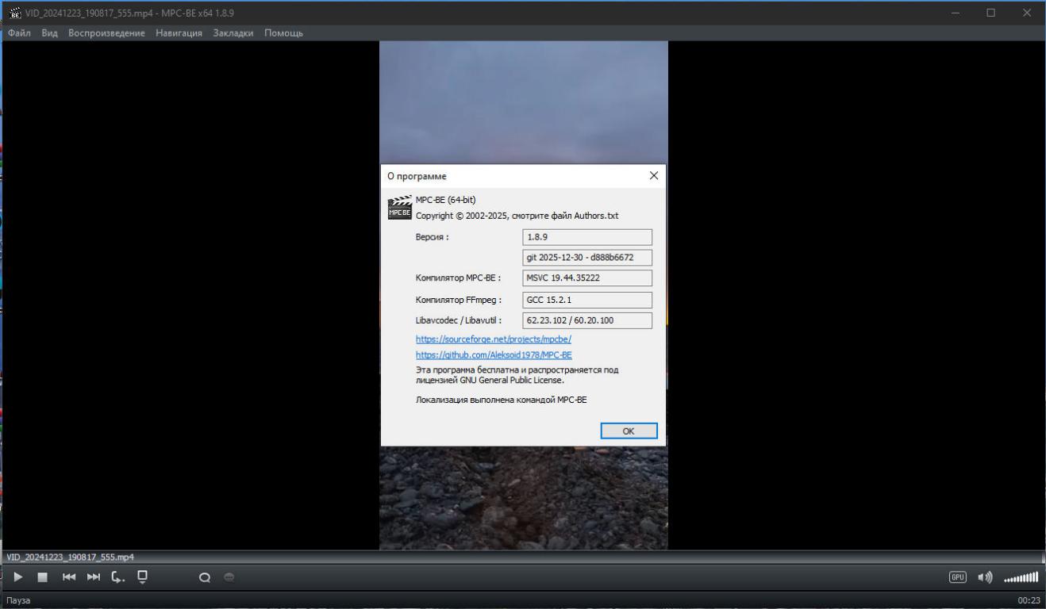Viewport: 1046px width, 609px height.
Task: Click the greyed subtitles bubble icon
Action: click(x=229, y=577)
